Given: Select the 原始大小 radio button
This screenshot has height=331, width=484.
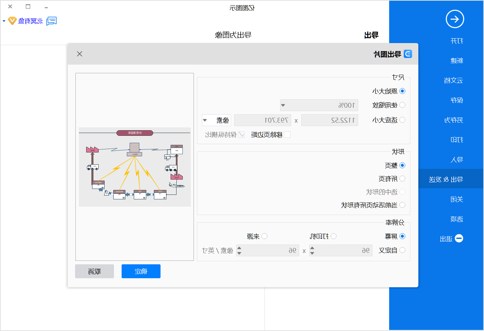Looking at the screenshot, I should 402,91.
